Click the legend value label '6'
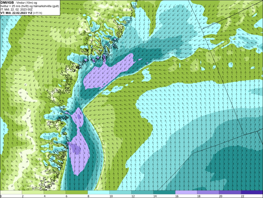The height and width of the screenshot is (198, 263). tap(67, 196)
